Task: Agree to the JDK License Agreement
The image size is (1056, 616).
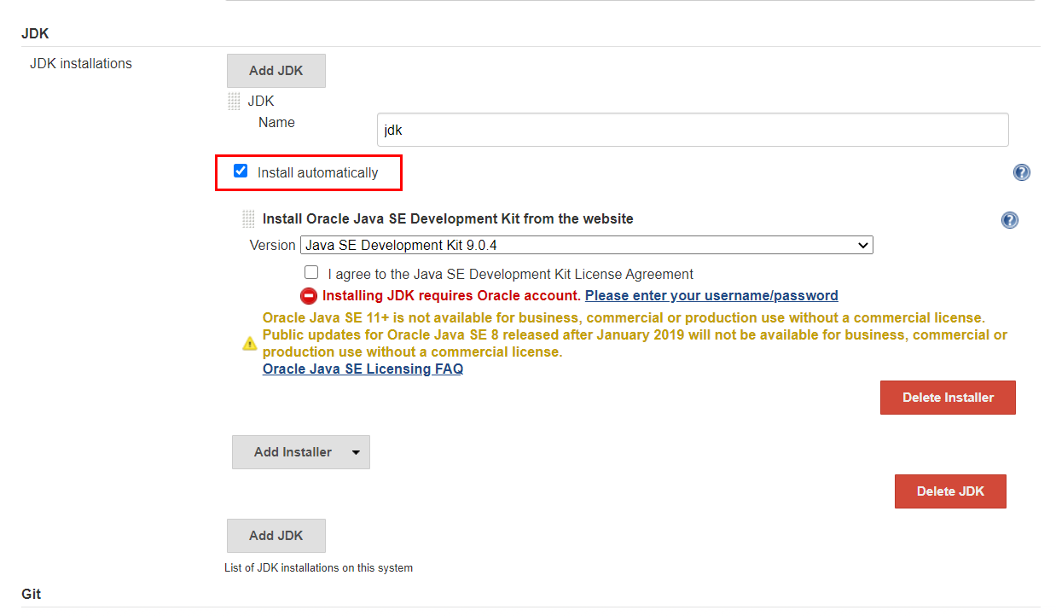Action: tap(311, 273)
